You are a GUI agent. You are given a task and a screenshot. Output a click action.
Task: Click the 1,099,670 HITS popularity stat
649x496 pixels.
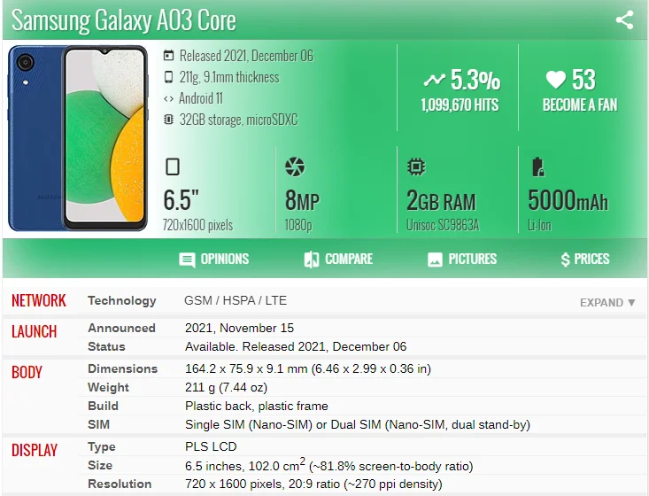(x=460, y=105)
